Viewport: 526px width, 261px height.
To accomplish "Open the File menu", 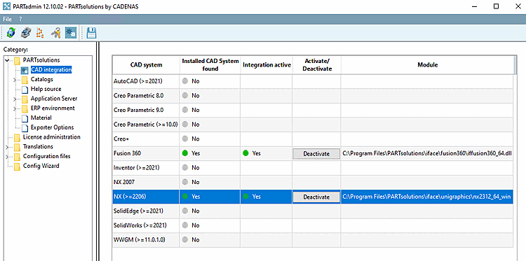I will pyautogui.click(x=8, y=19).
